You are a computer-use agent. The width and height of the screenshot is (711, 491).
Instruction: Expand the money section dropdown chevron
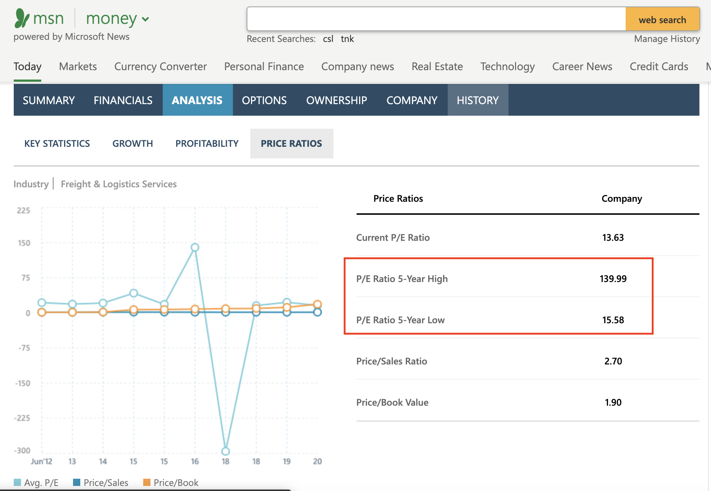pos(145,19)
